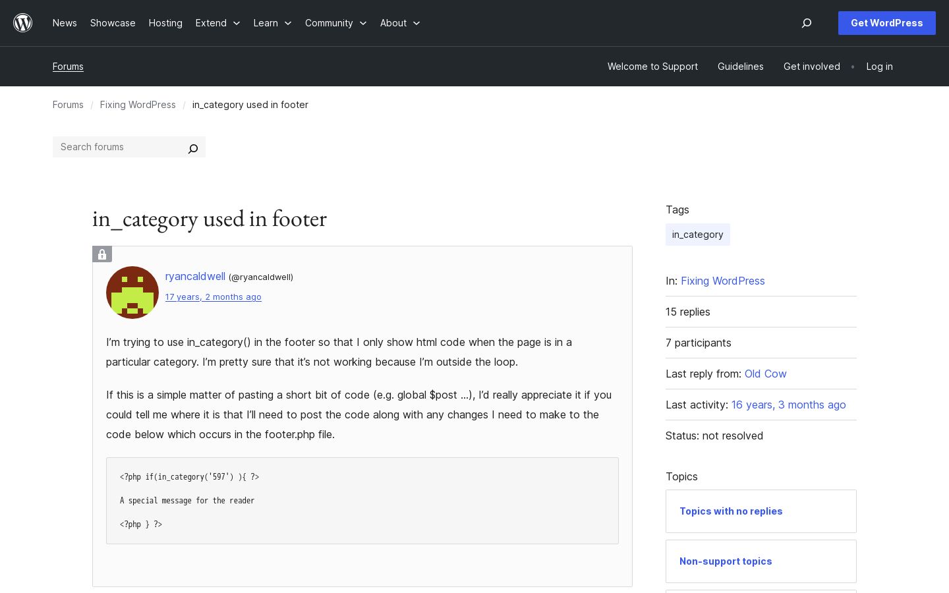The height and width of the screenshot is (593, 949).
Task: Open Fixing WordPress breadcrumb link
Action: tap(138, 105)
